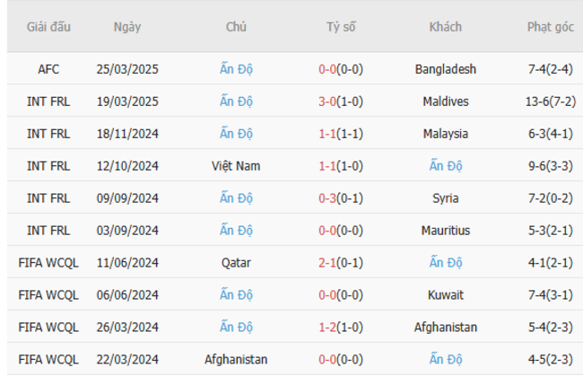Click the 13-6(7-2) corner stat
Screen dimensions: 583x385
pos(550,101)
